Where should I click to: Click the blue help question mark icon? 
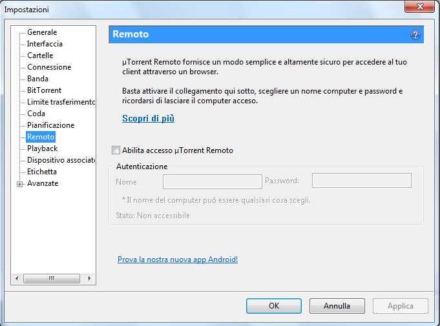[415, 35]
